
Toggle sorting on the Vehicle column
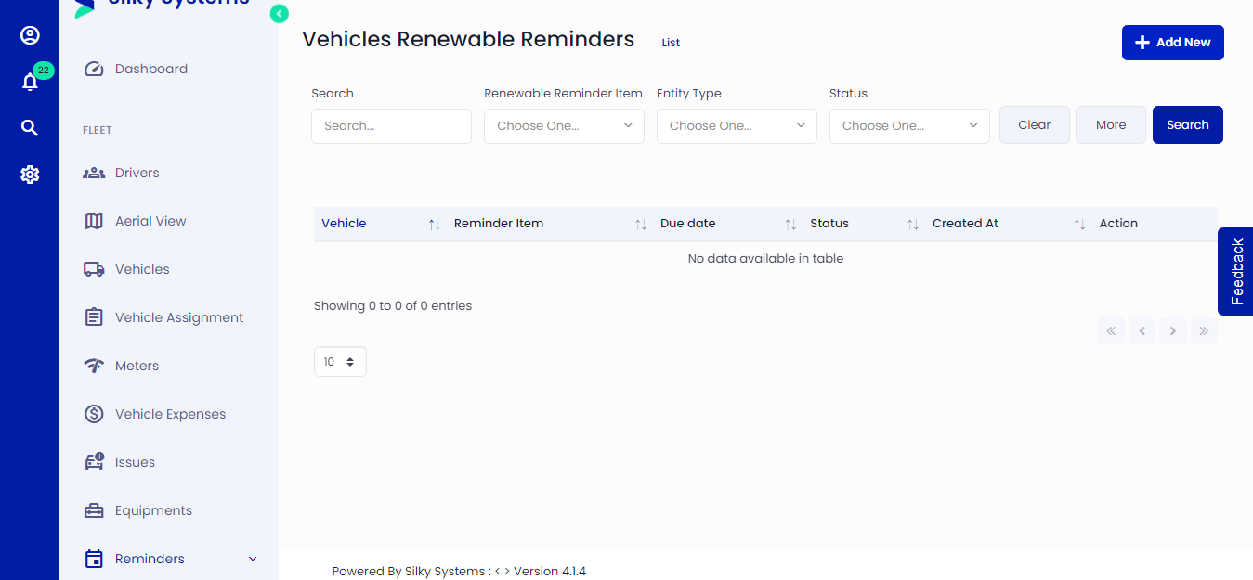coord(431,223)
